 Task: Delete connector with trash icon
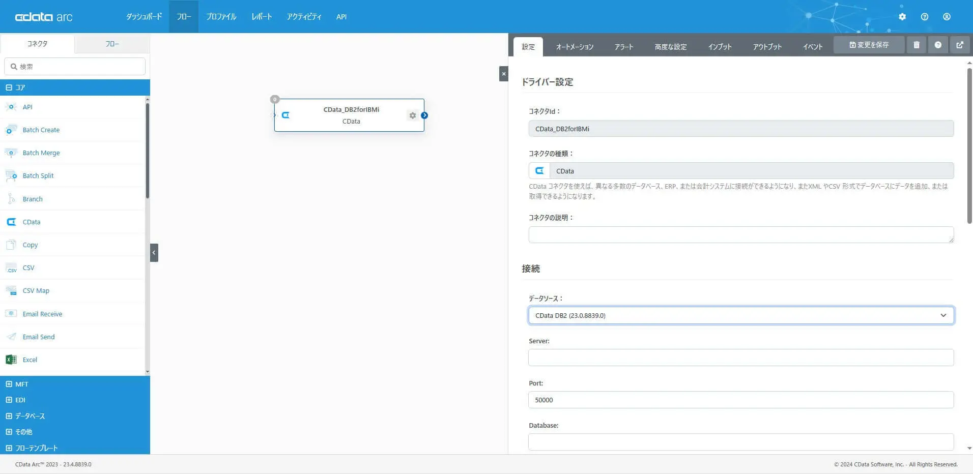tap(917, 45)
